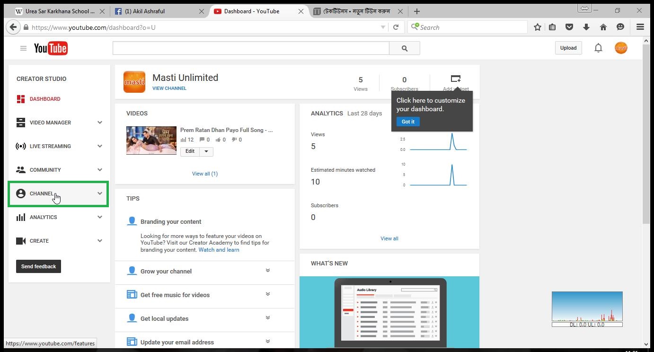
Task: Click the Create camera icon
Action: [21, 241]
